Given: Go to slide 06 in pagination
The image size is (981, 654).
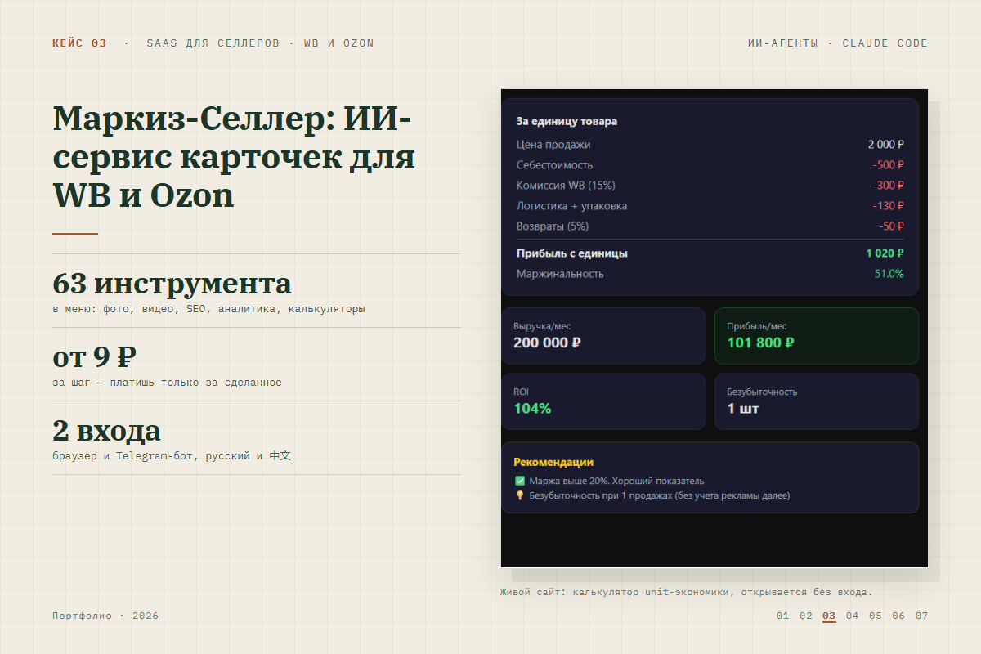Looking at the screenshot, I should click(898, 616).
